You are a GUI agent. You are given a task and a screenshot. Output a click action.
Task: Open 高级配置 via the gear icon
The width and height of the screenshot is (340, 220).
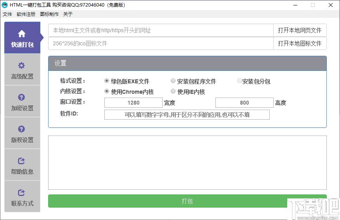click(x=22, y=65)
